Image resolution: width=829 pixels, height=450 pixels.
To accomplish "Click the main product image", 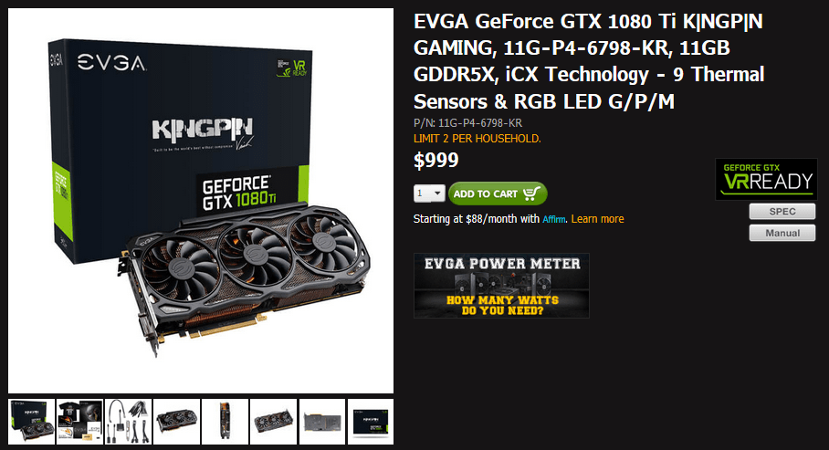I will point(201,201).
